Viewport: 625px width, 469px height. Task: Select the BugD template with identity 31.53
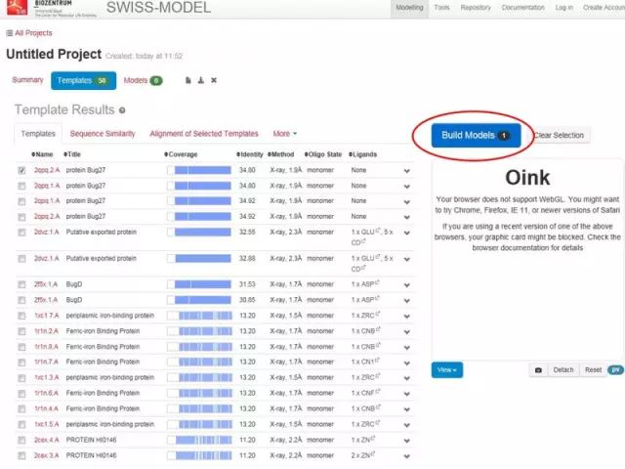point(21,284)
